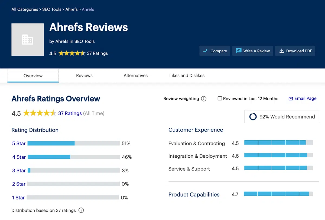The height and width of the screenshot is (220, 325).
Task: Open the Email Page link
Action: point(303,99)
